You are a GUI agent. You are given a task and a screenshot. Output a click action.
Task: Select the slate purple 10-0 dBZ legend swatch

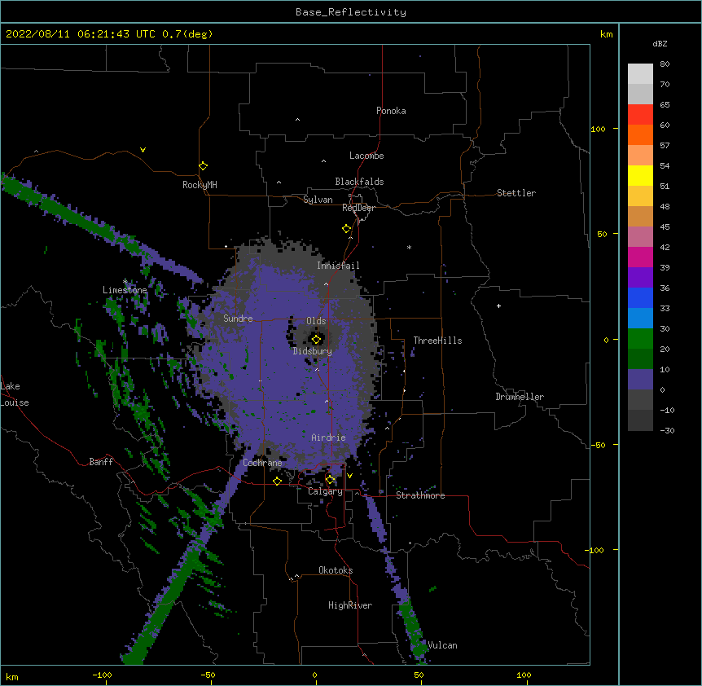click(640, 380)
